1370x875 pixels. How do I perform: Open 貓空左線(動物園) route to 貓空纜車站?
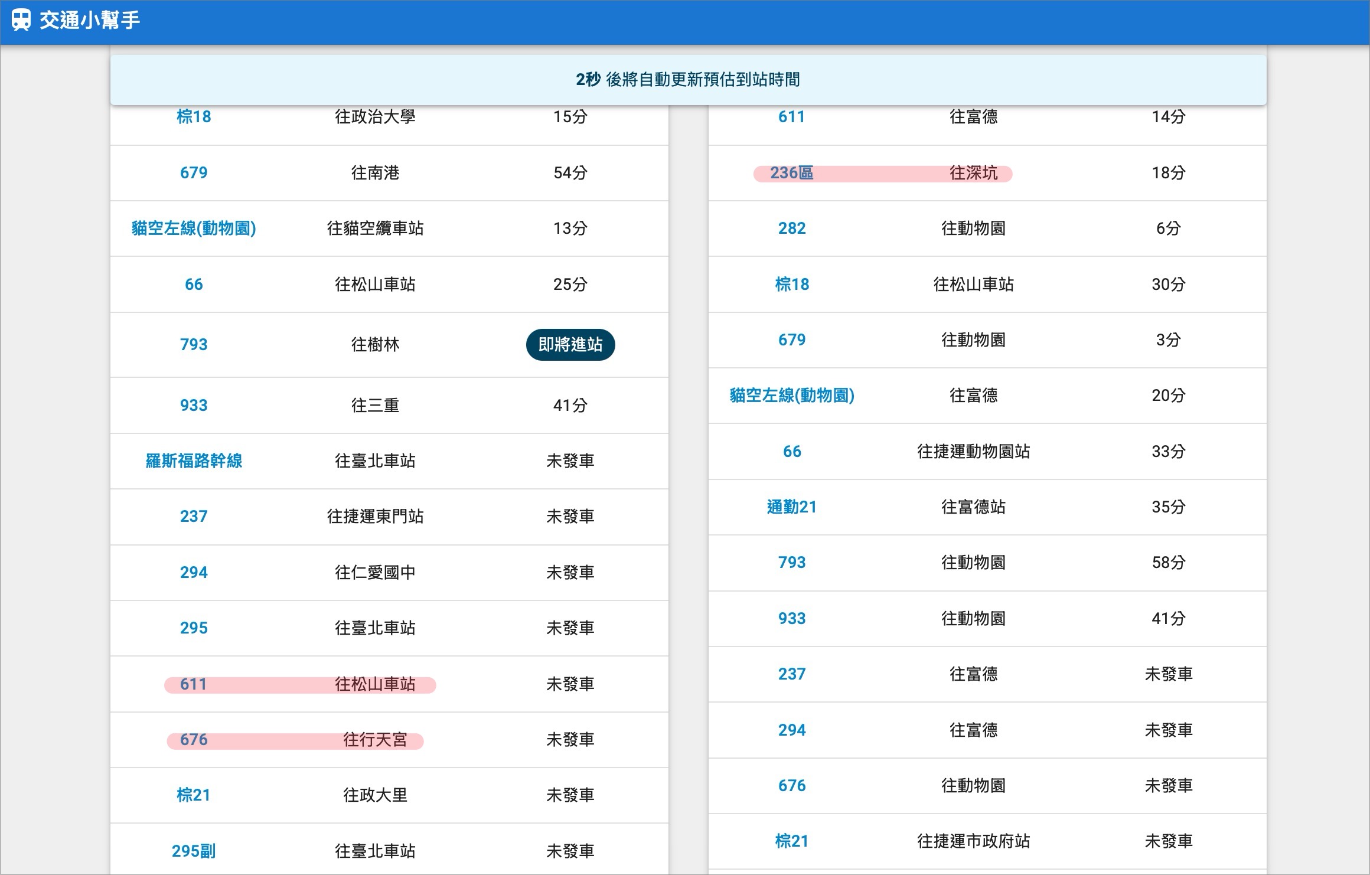tap(194, 228)
